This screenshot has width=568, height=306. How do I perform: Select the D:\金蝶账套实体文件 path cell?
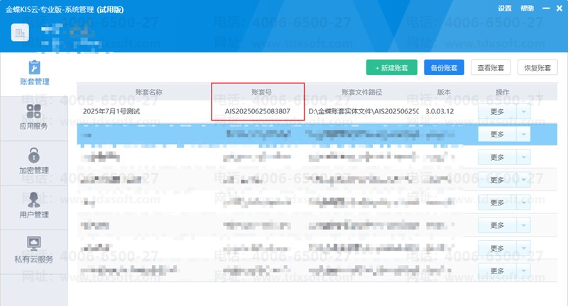(364, 111)
